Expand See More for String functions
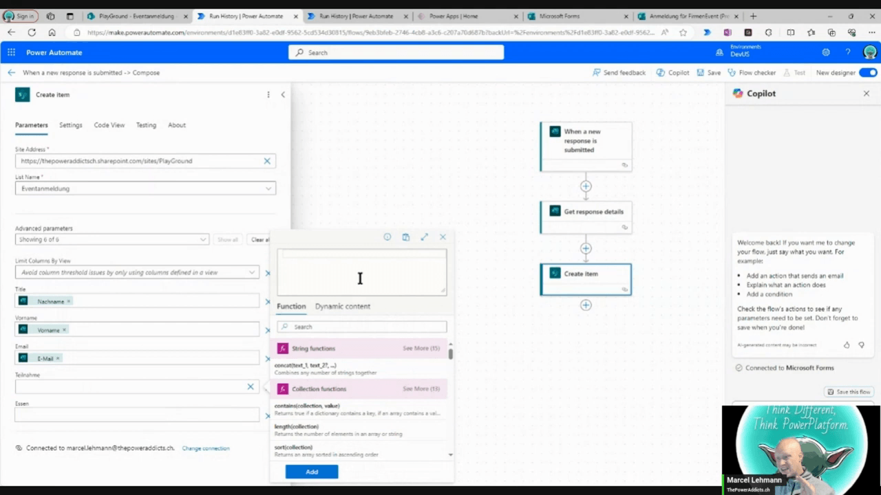The height and width of the screenshot is (495, 881). (x=421, y=349)
